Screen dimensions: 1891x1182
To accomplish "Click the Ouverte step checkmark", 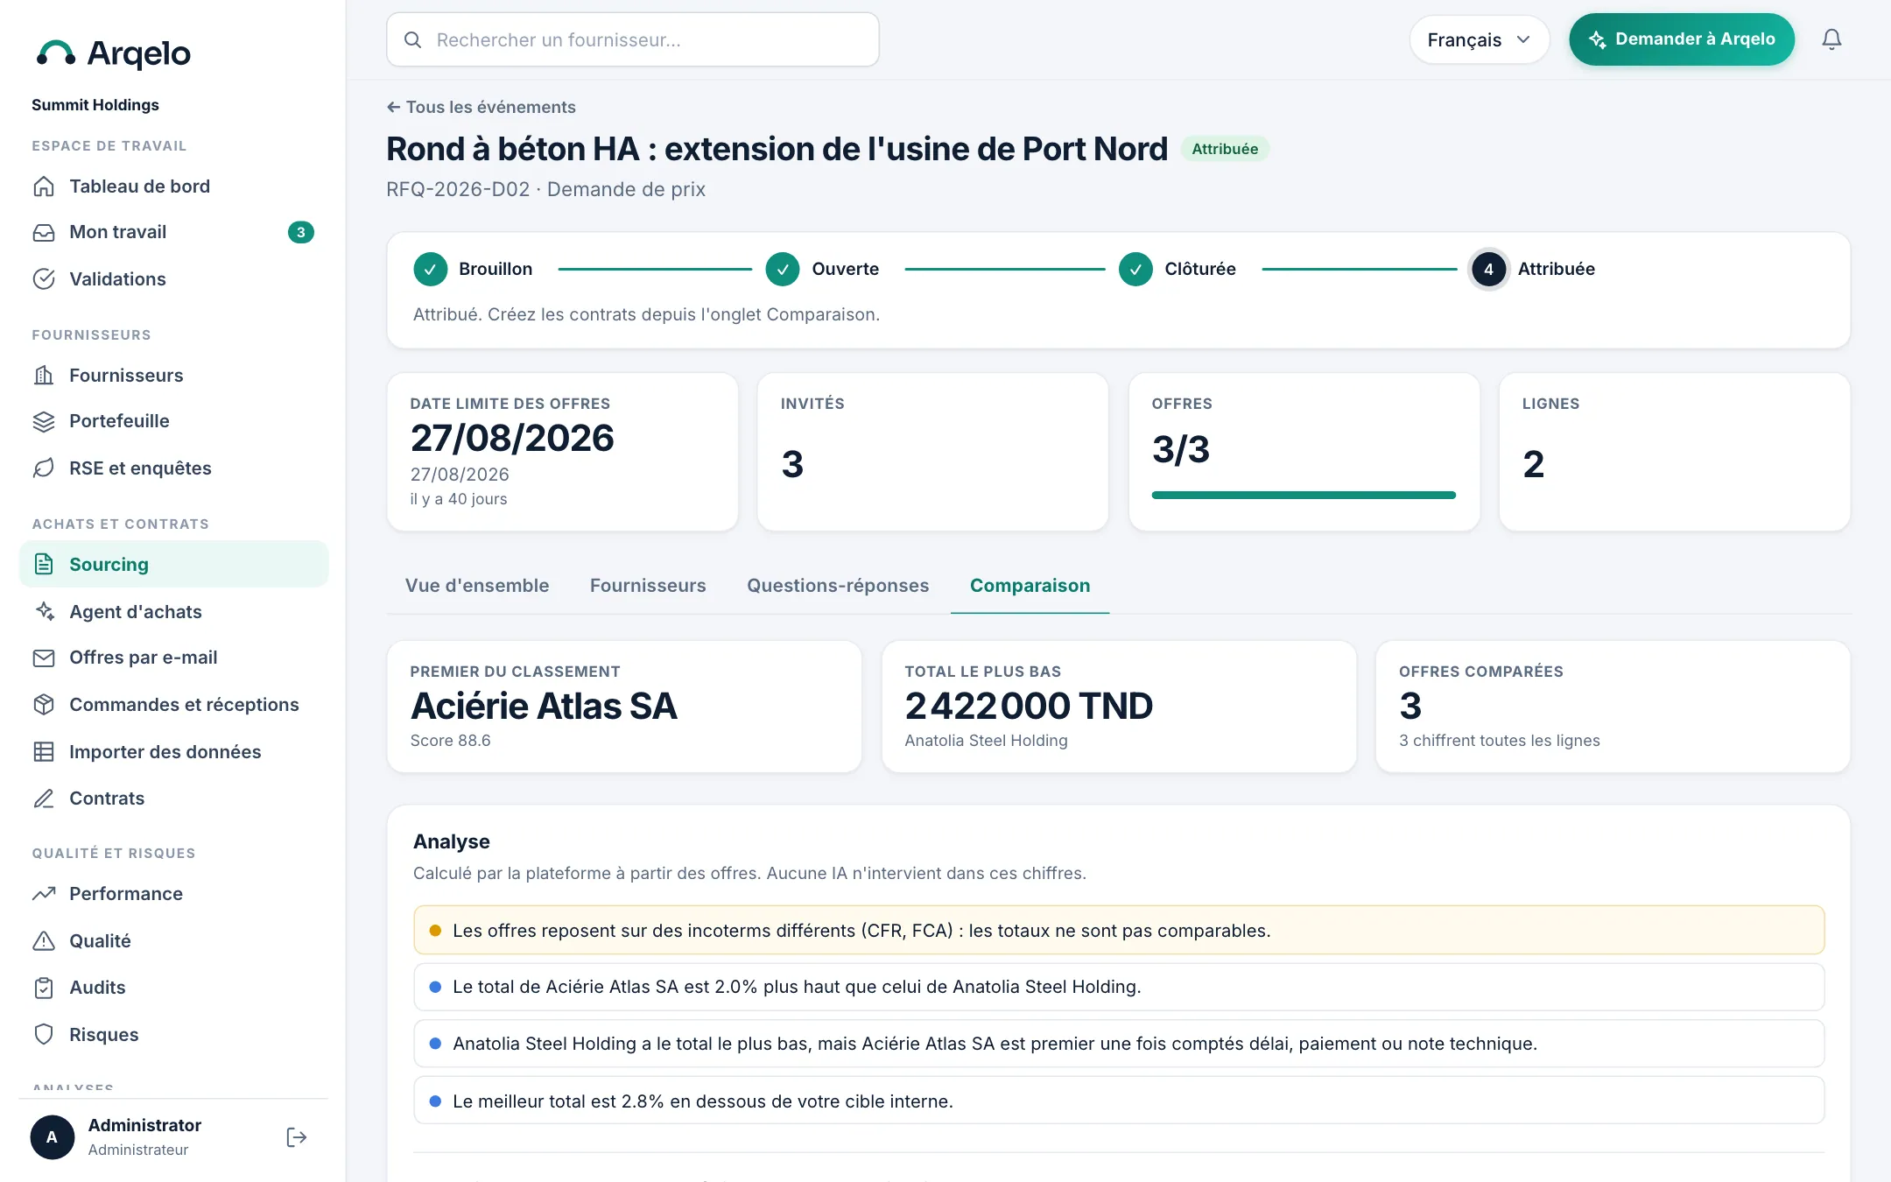I will [x=782, y=270].
